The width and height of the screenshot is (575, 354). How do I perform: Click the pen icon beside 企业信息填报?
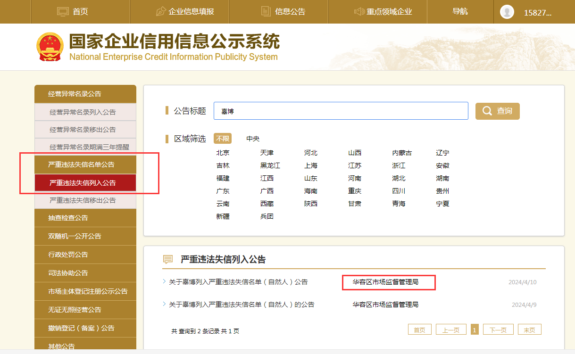(x=161, y=11)
